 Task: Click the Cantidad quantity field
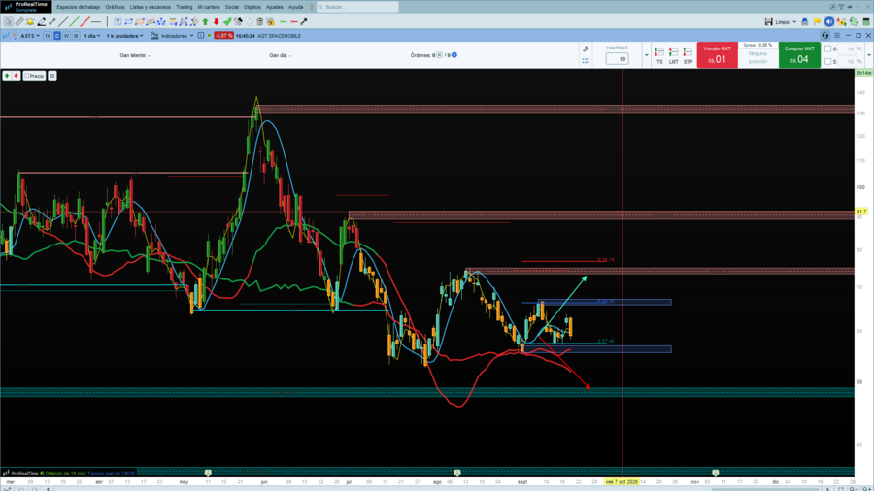(617, 59)
